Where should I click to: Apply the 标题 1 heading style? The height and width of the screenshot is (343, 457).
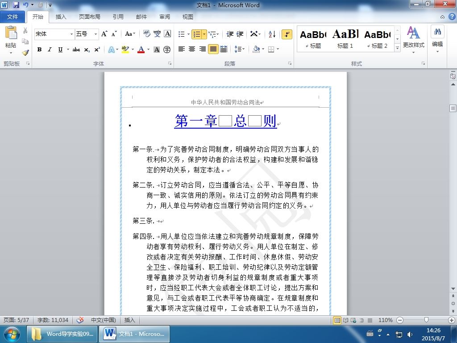tap(345, 39)
